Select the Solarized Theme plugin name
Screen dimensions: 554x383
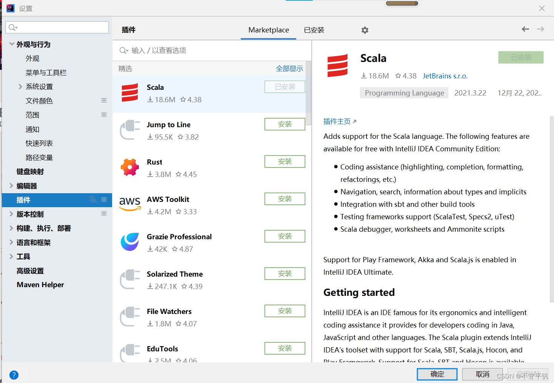click(175, 274)
